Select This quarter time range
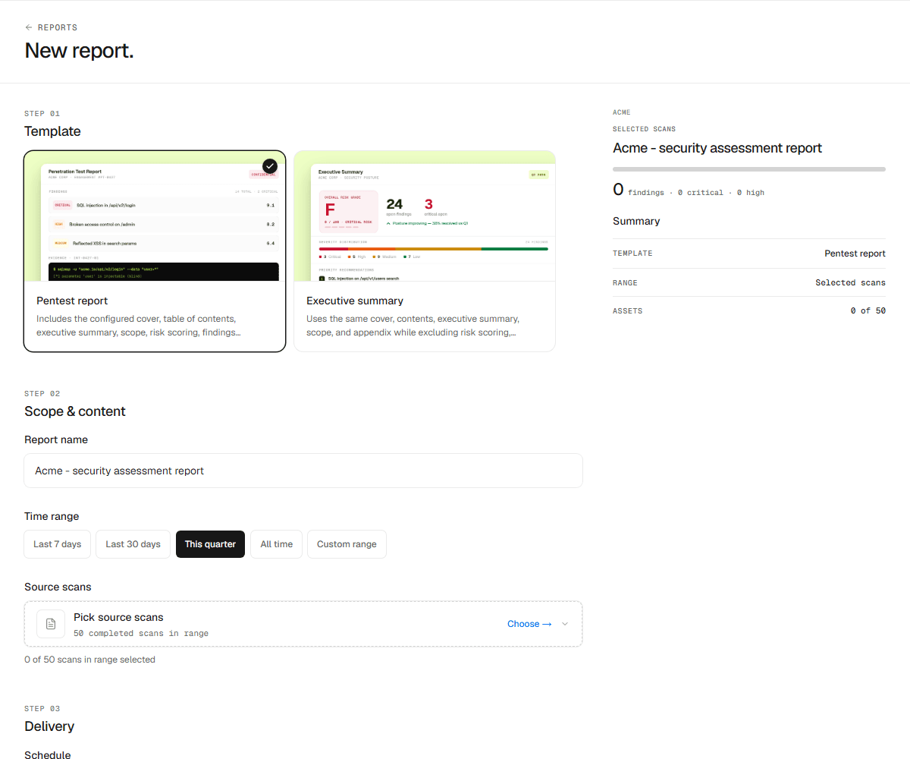Image resolution: width=910 pixels, height=759 pixels. point(210,544)
